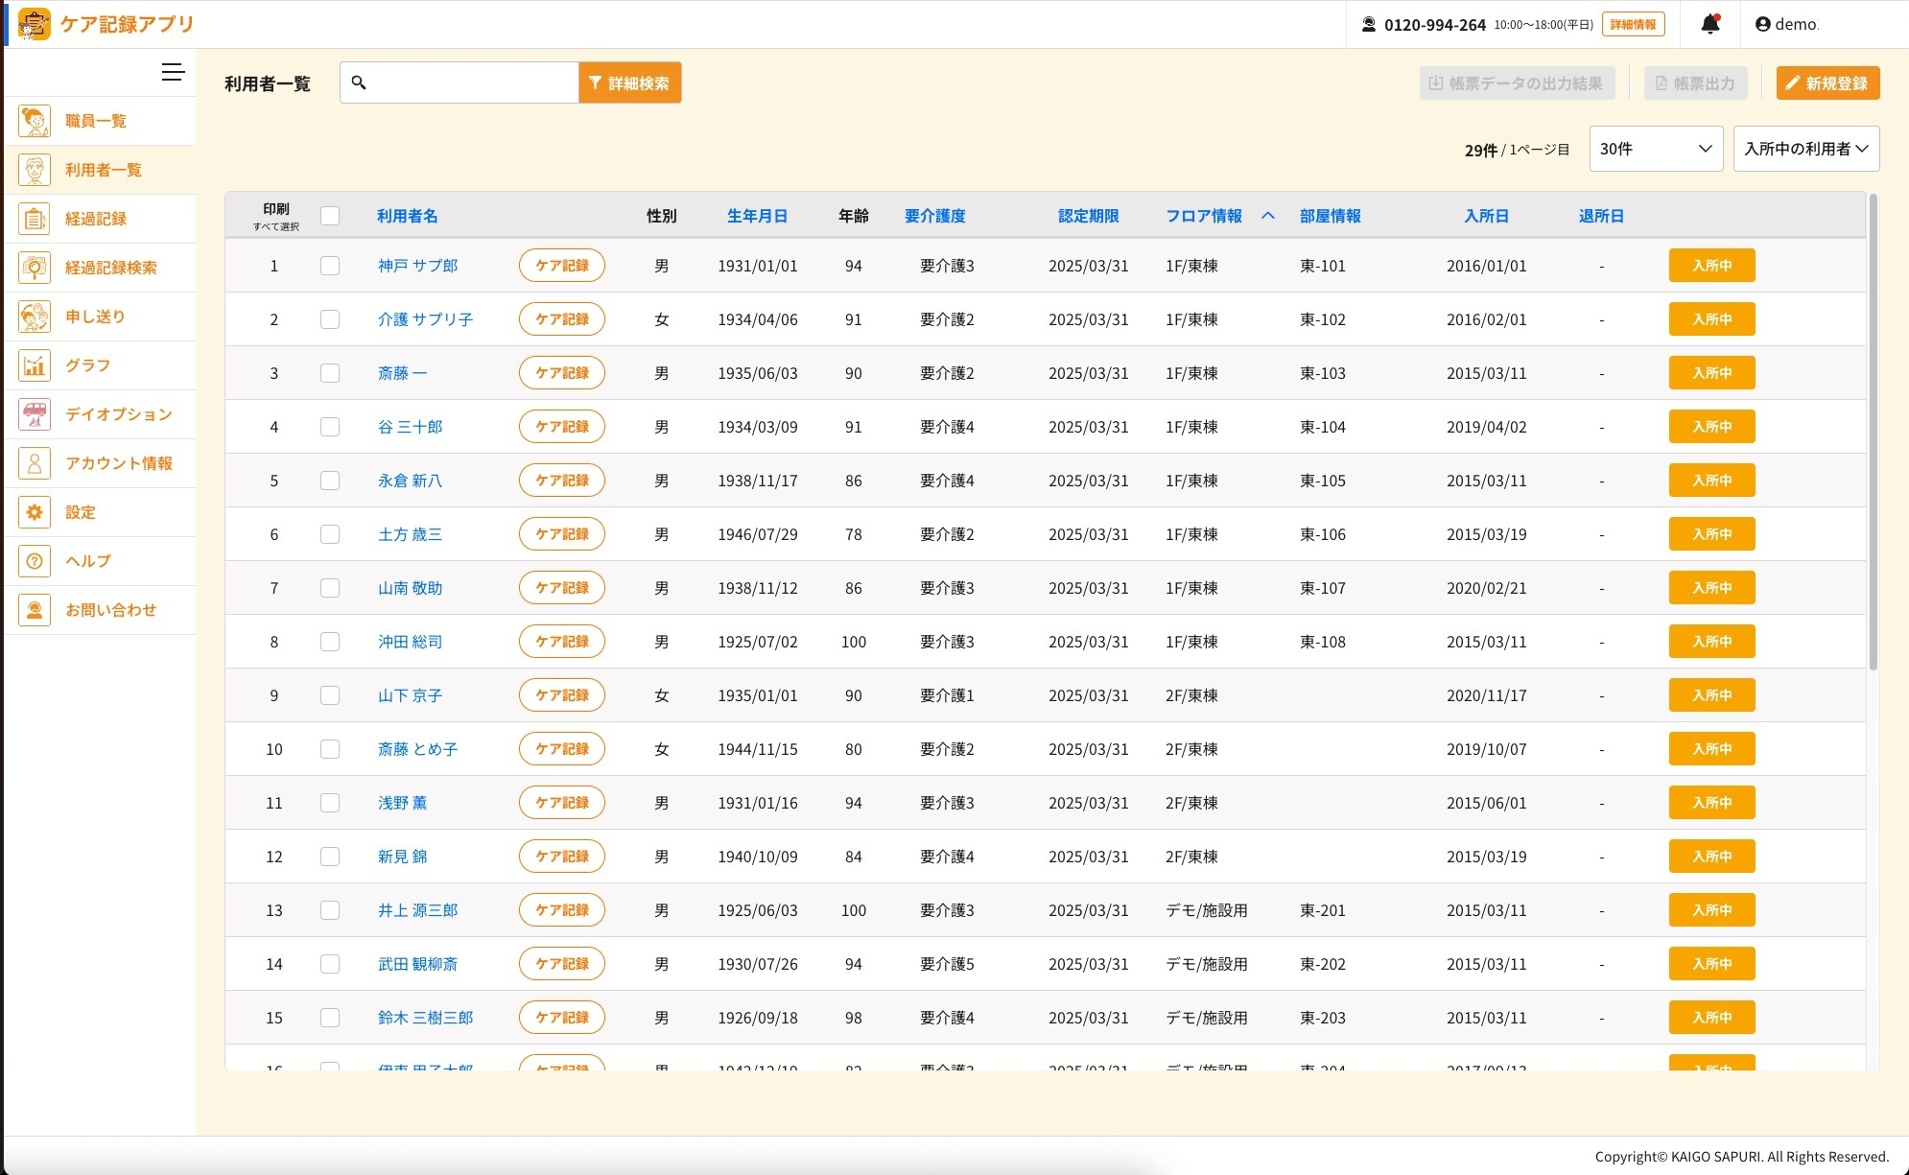Screen dimensions: 1909x1175
Task: Open notifications via the bell icon
Action: tap(1710, 24)
